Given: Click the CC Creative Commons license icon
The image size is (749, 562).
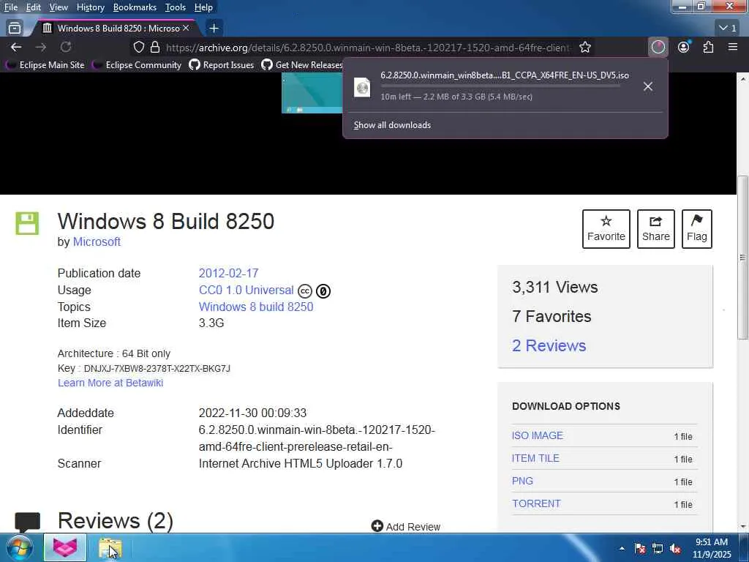Looking at the screenshot, I should point(305,291).
